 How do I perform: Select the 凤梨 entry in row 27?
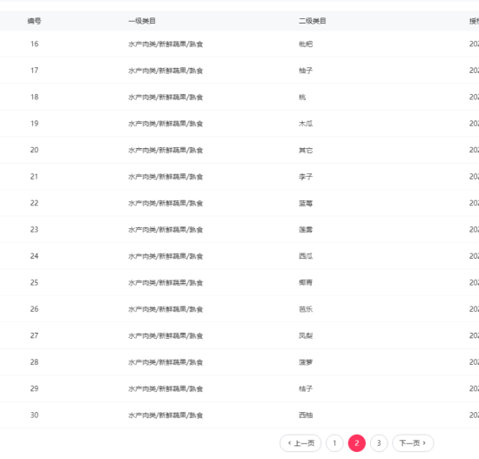click(306, 335)
